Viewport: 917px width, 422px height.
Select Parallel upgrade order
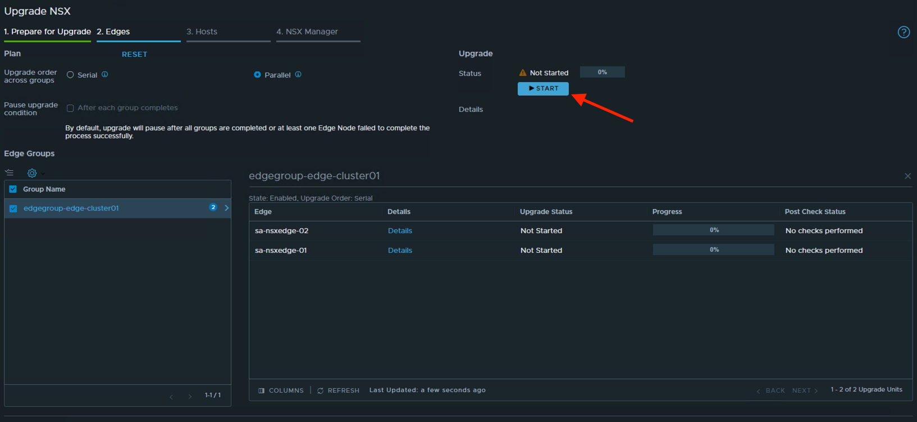(x=257, y=75)
